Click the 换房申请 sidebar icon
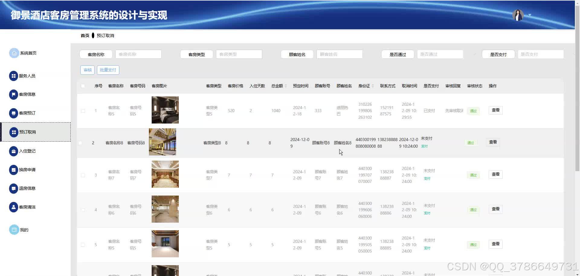The height and width of the screenshot is (276, 580). 14,170
